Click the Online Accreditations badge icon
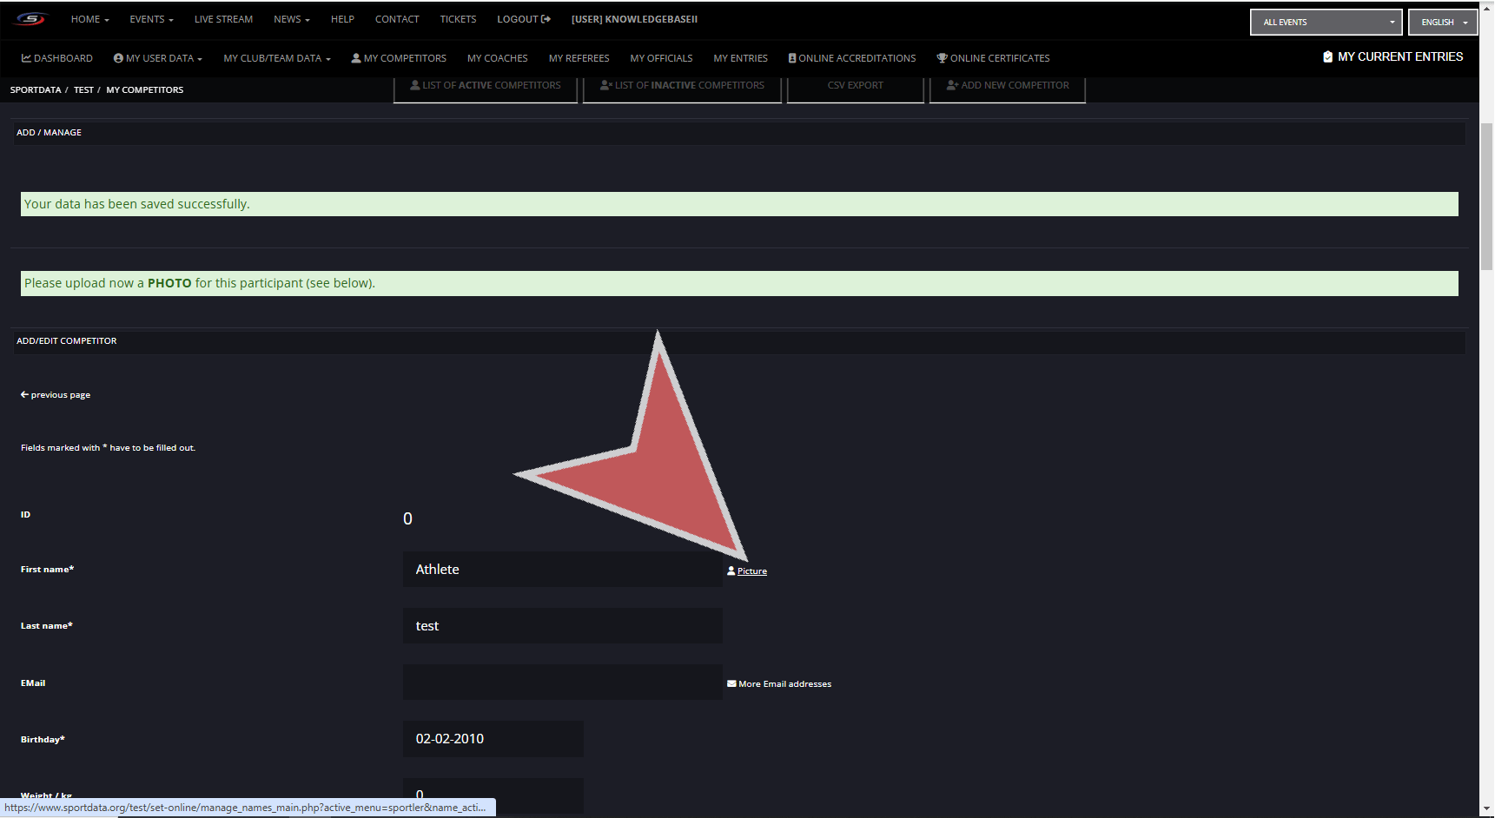 click(792, 58)
